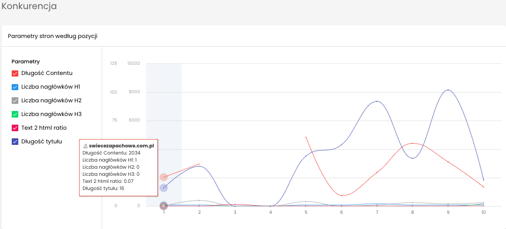Disable the Liczba nagłówków H2 checkbox

click(x=15, y=101)
